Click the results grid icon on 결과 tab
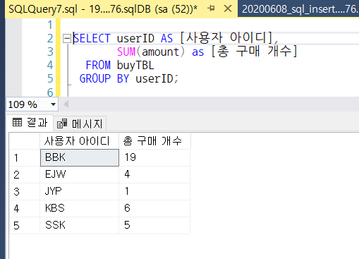 (17, 122)
